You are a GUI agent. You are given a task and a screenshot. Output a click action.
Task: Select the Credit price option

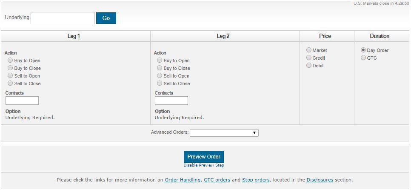[x=309, y=58]
